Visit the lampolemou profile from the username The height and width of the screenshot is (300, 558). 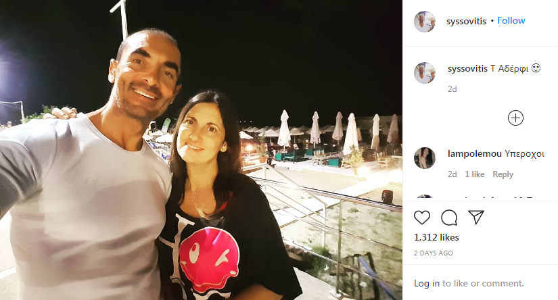click(x=475, y=154)
